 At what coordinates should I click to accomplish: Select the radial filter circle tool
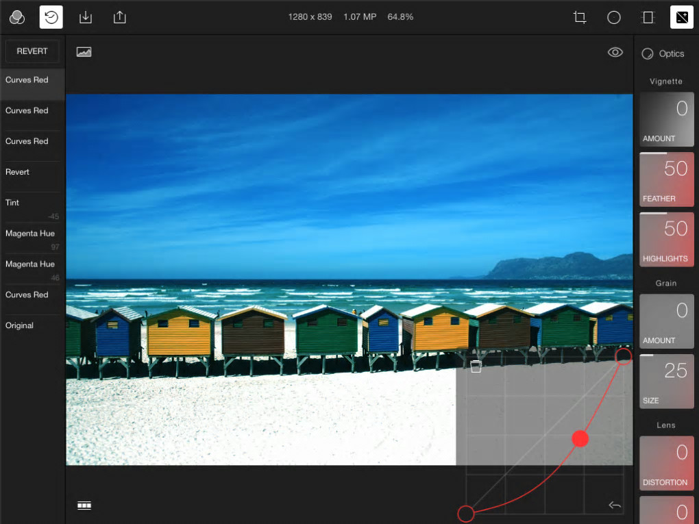click(614, 17)
